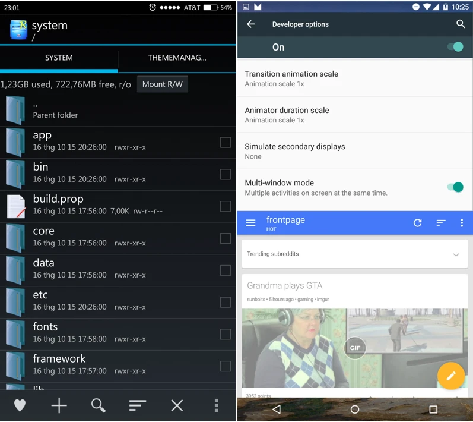Turn off the Developer options master switch
Viewport: 473px width, 422px height.
tap(455, 47)
